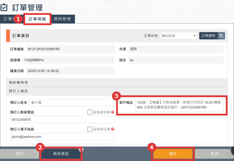This screenshot has width=234, height=161.
Task: Open the 訂單狀態 dropdown showing 預約完成
Action: 178,36
